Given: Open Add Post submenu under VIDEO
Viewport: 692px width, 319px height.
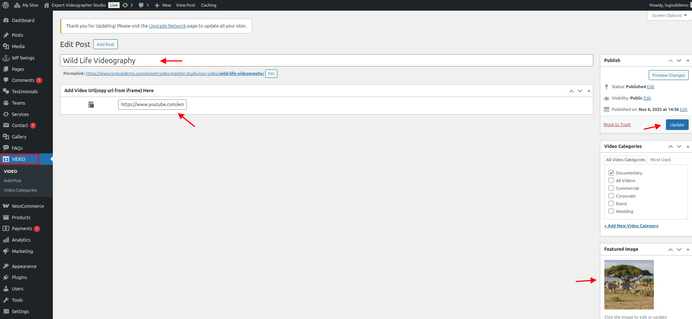Looking at the screenshot, I should tap(12, 181).
